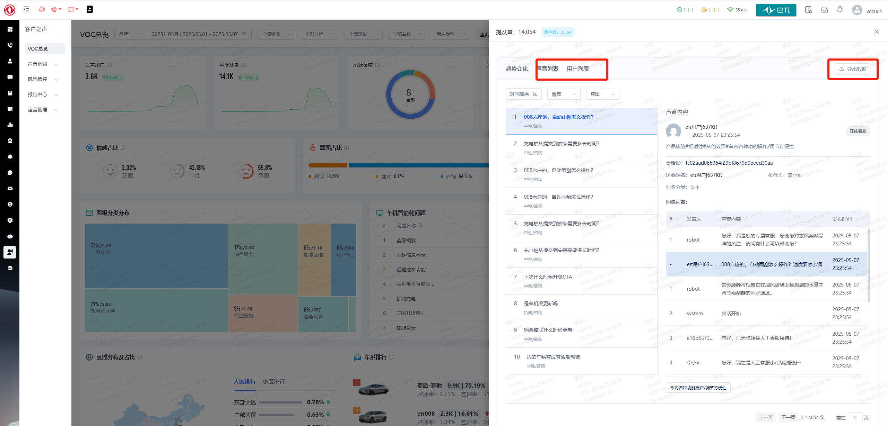Open the mail envelope icon in left rail
Viewport: 887px width, 426px height.
point(10,189)
